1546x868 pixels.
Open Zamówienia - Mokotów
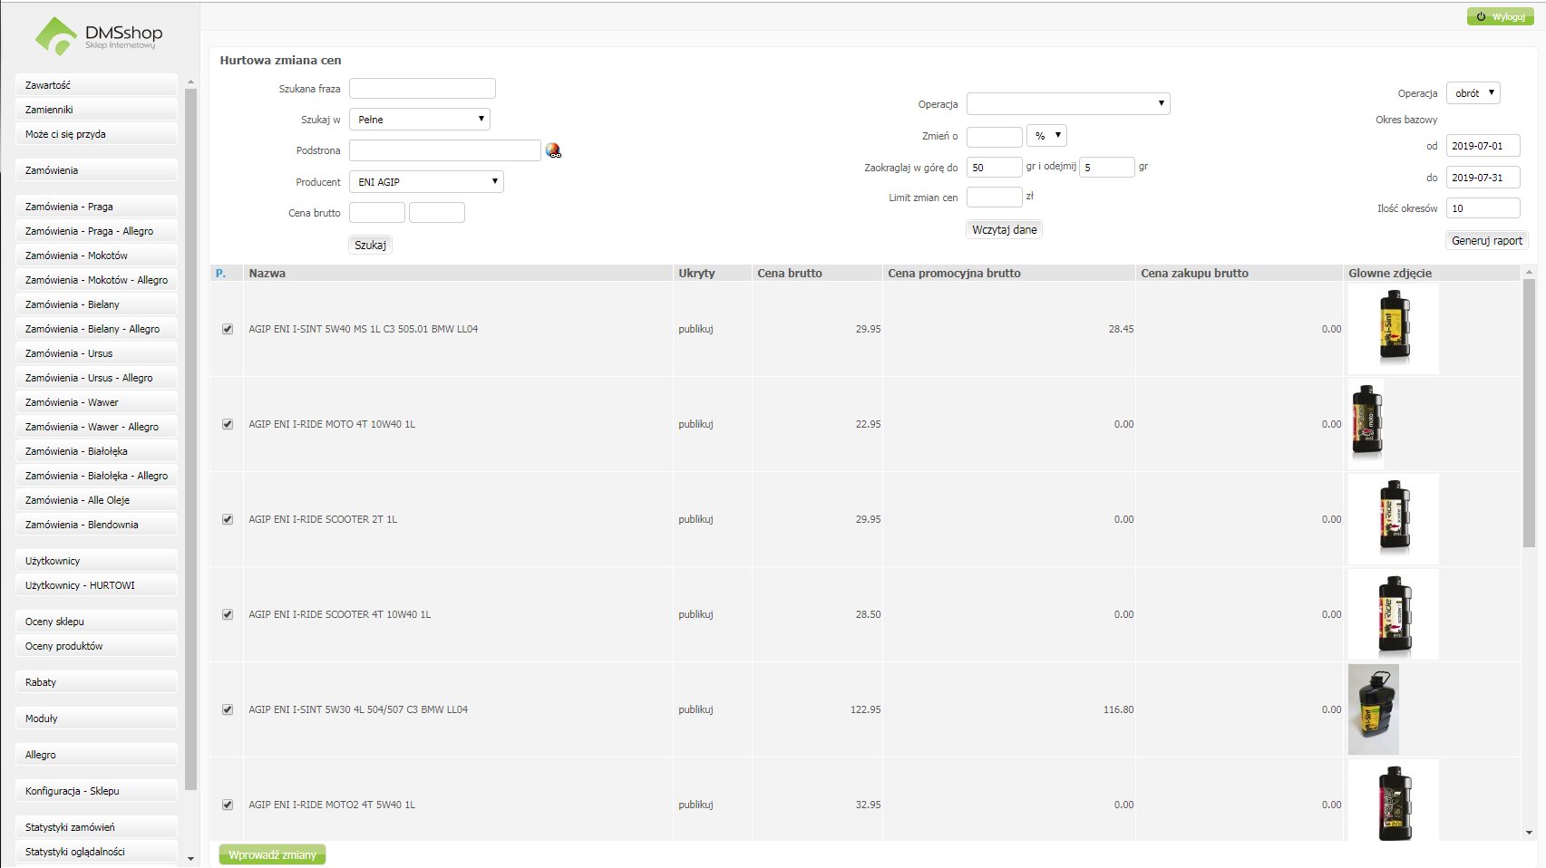[x=96, y=256]
